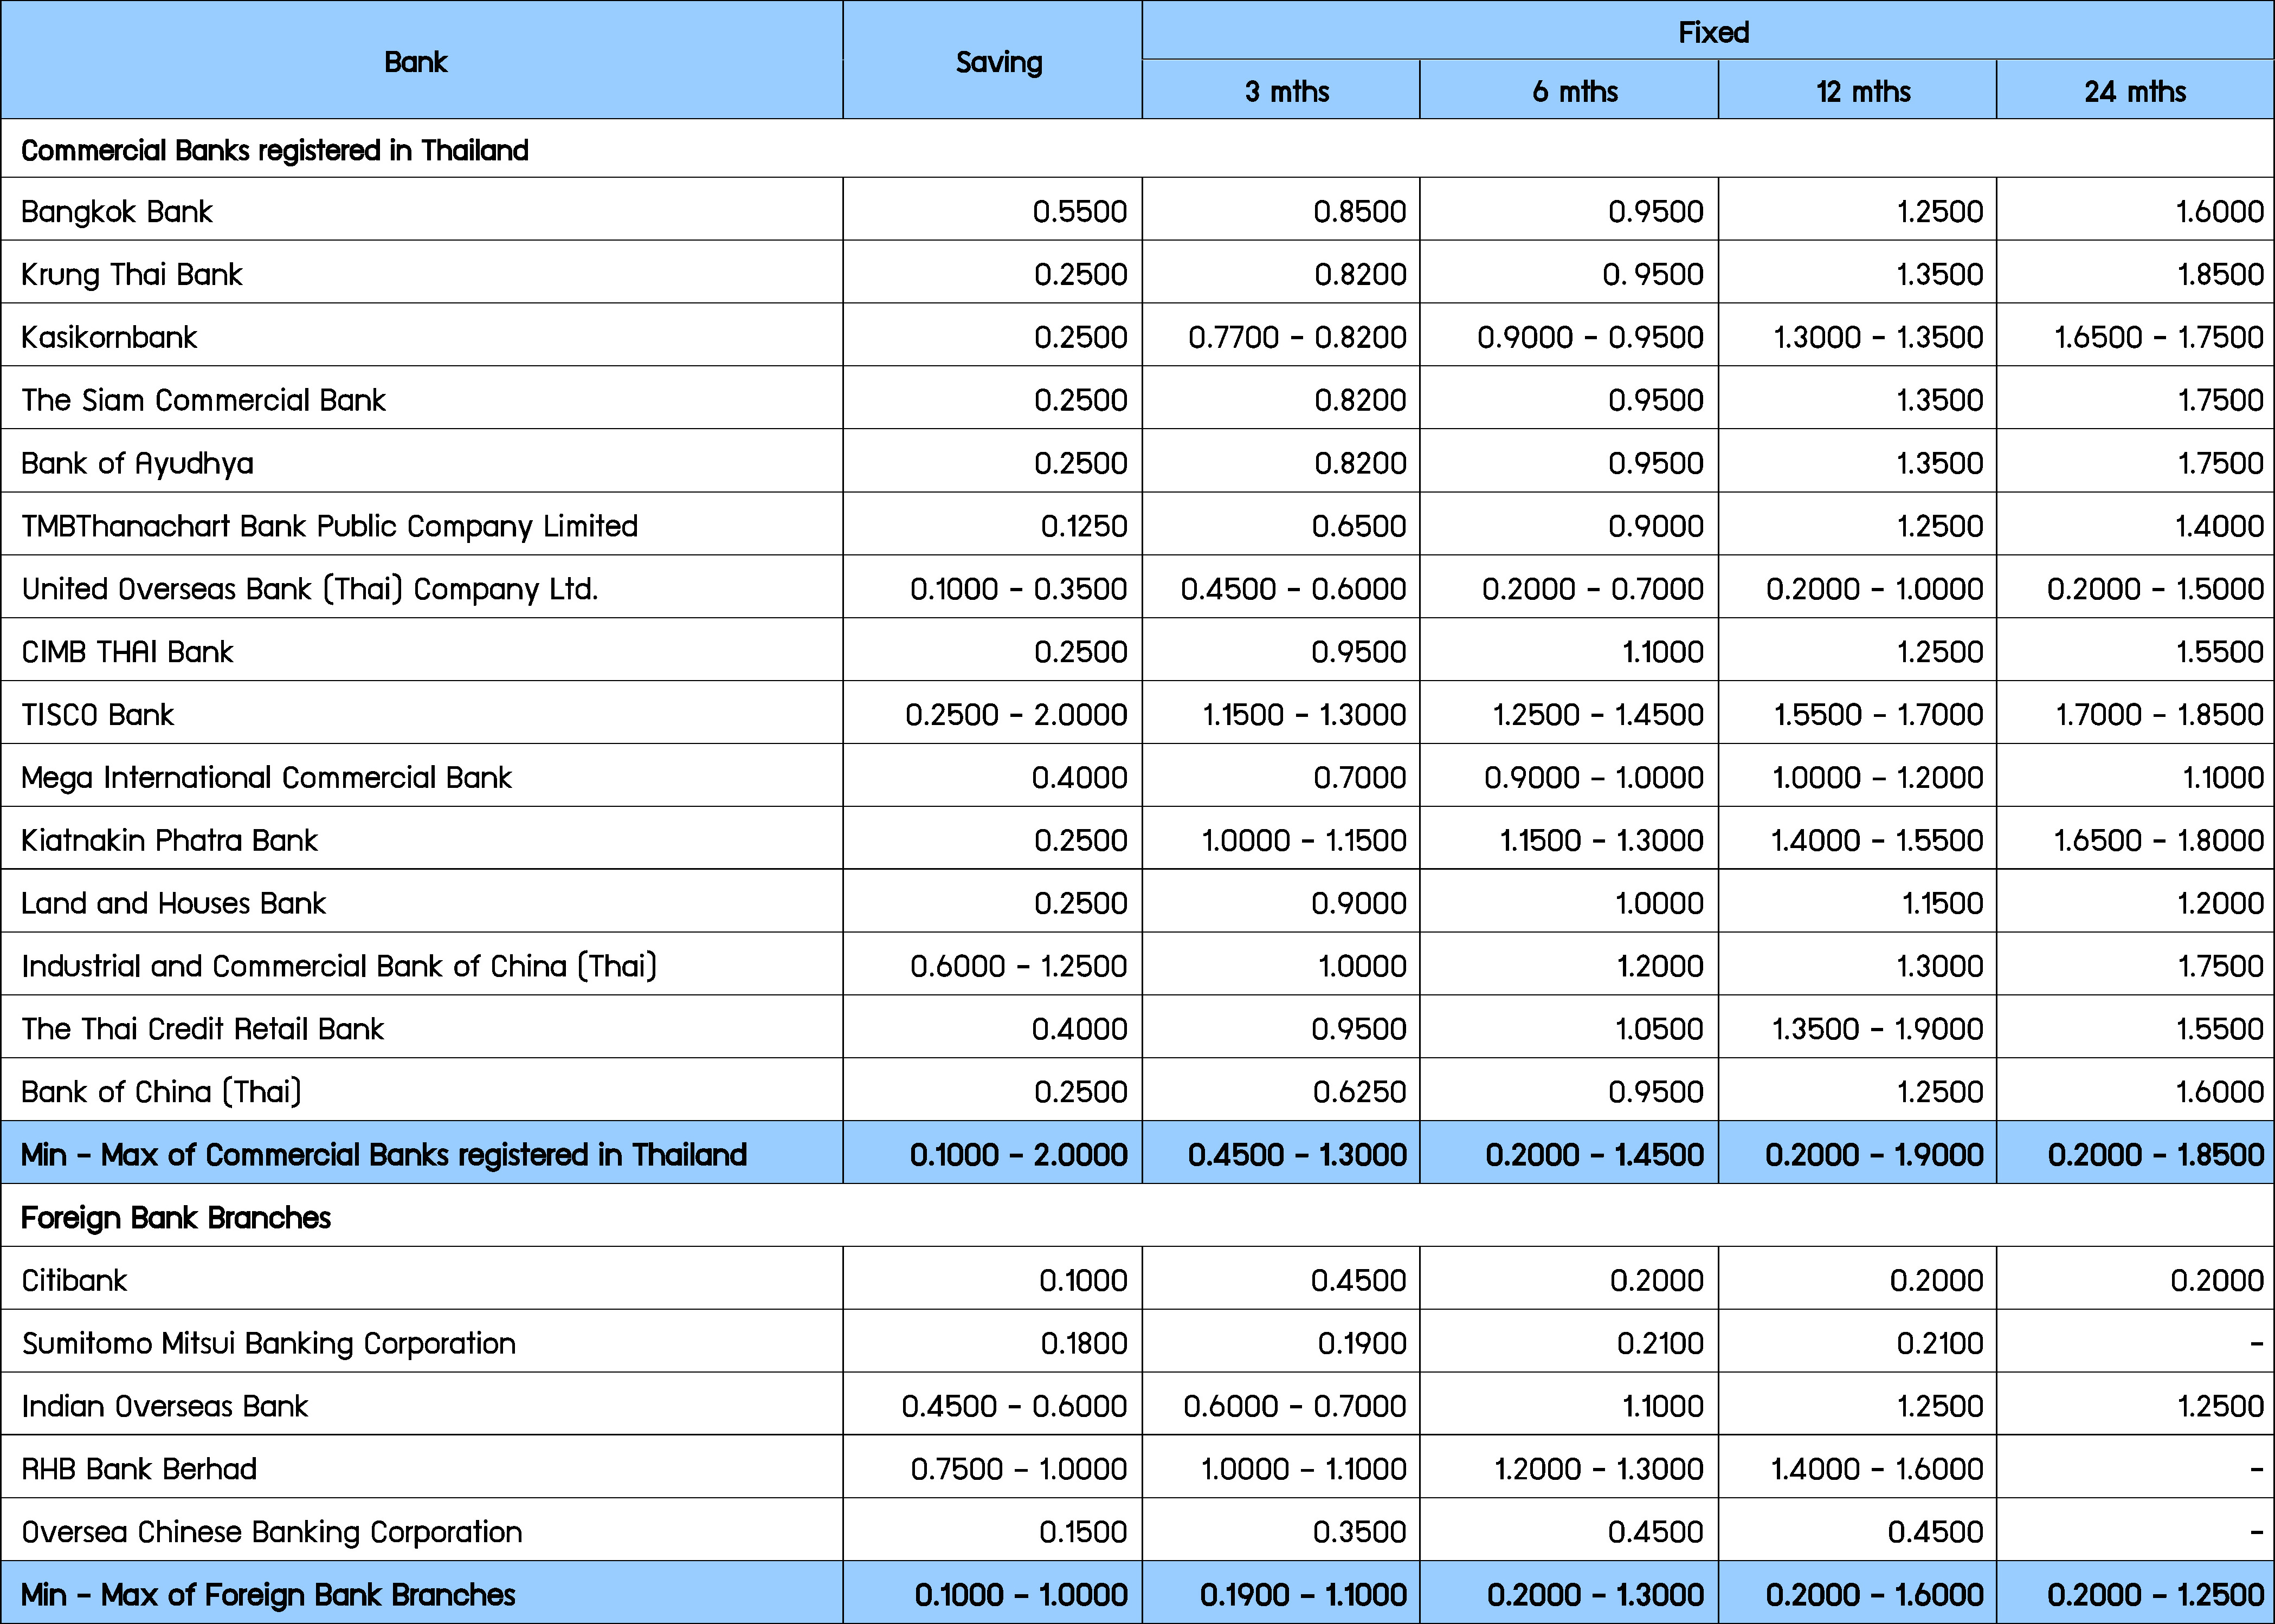Click RHB Bank saving range 0.7500 - 1.0000
Viewport: 2275px width, 1624px height.
1019,1470
